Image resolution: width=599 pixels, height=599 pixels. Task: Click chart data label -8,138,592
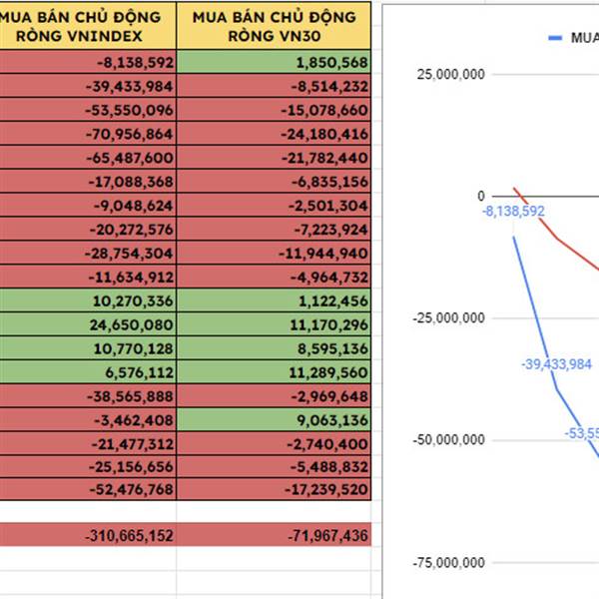click(x=513, y=211)
